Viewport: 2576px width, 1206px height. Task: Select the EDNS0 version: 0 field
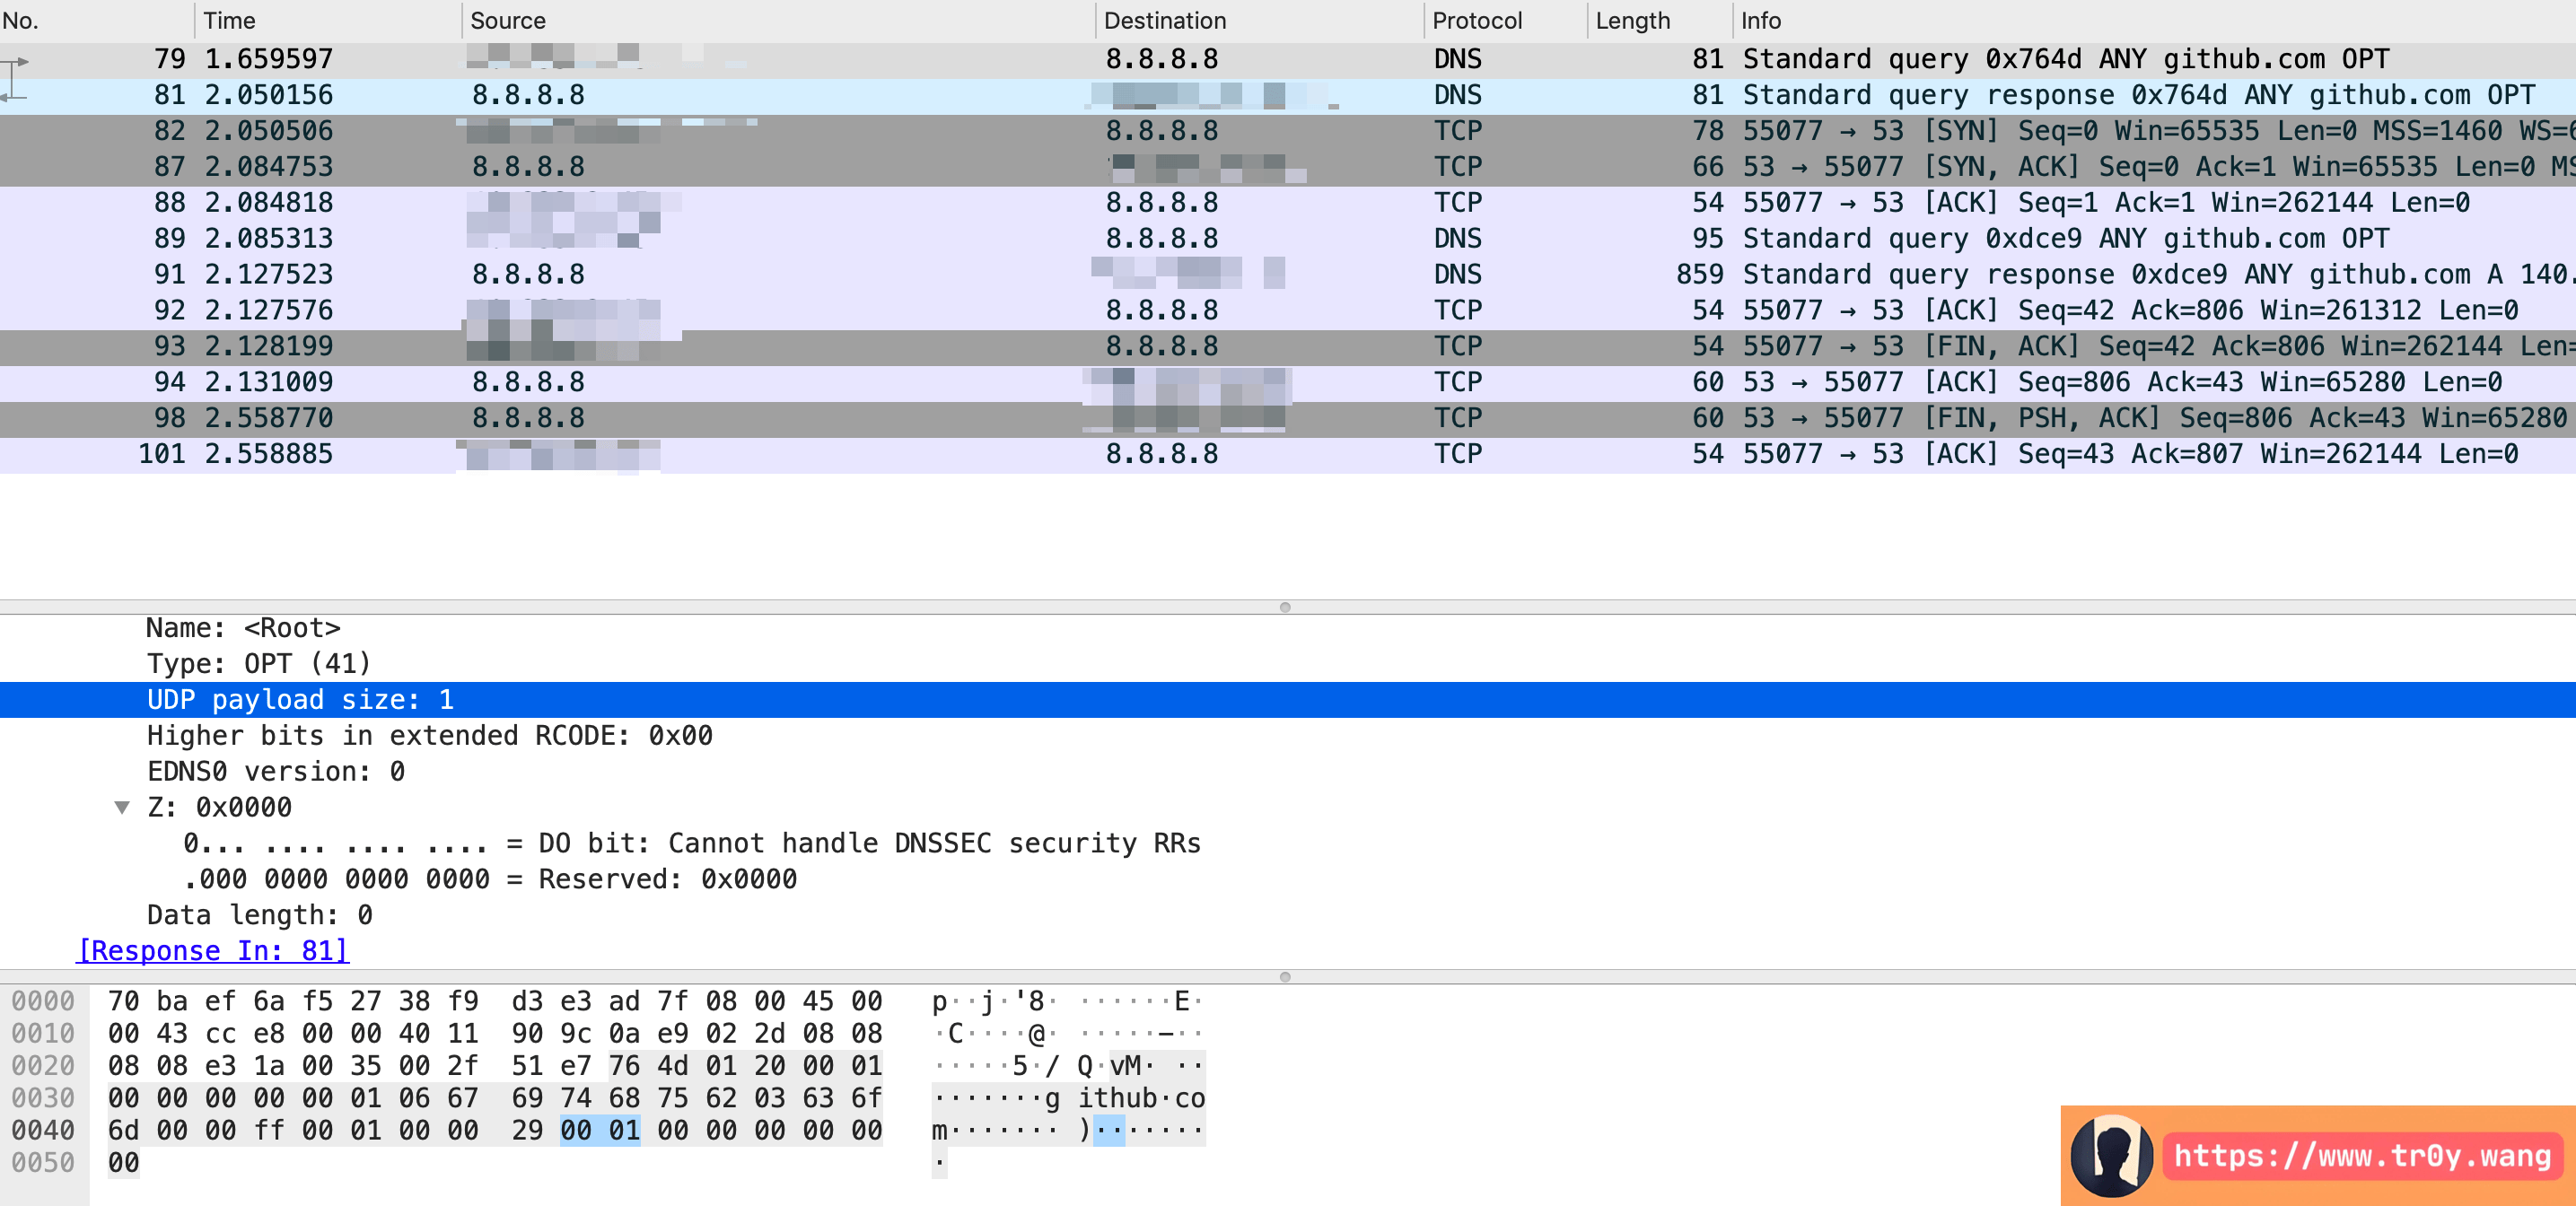pos(276,771)
